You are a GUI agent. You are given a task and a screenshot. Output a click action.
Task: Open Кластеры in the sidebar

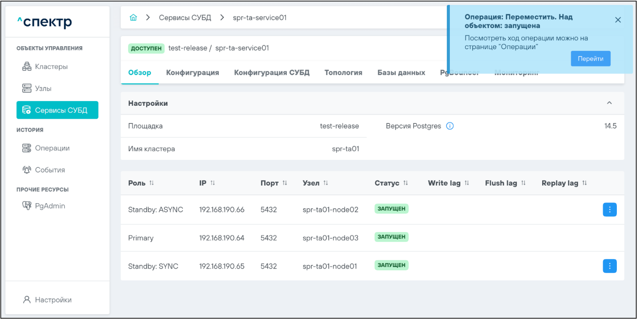coord(51,67)
